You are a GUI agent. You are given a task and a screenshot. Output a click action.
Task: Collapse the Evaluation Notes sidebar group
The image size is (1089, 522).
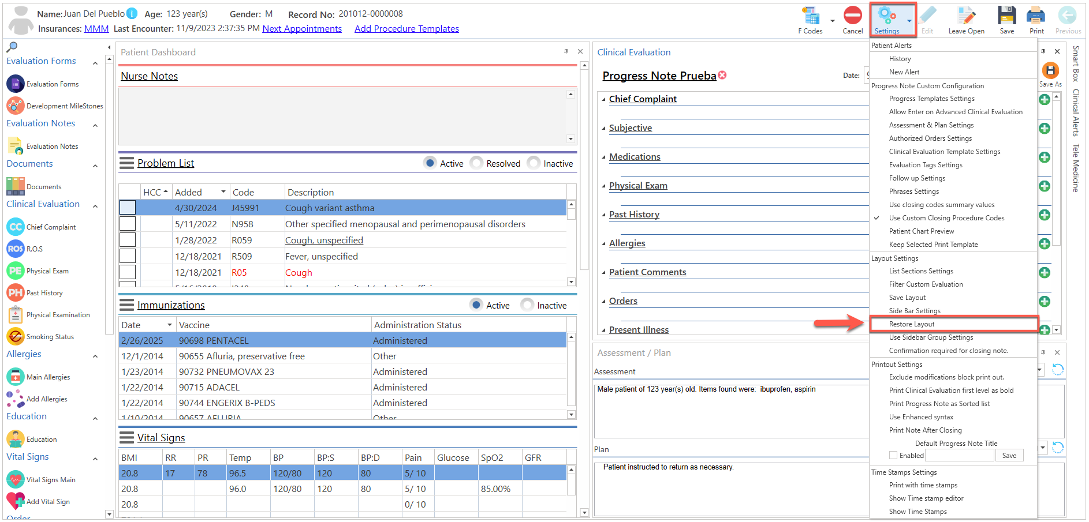click(95, 125)
